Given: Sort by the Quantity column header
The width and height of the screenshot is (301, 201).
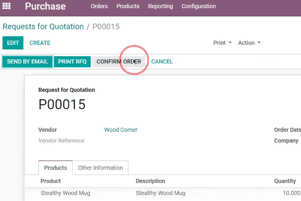Looking at the screenshot, I should (285, 181).
